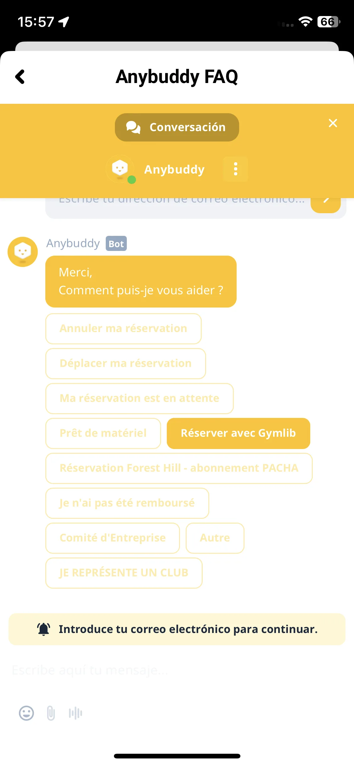
Task: Tap the Anybuddy avatar beside the message
Action: pos(23,252)
